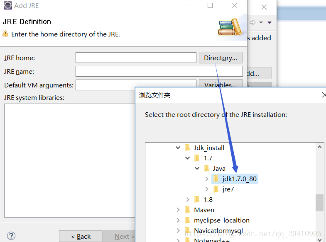
Task: Select the jre7 folder
Action: click(228, 189)
